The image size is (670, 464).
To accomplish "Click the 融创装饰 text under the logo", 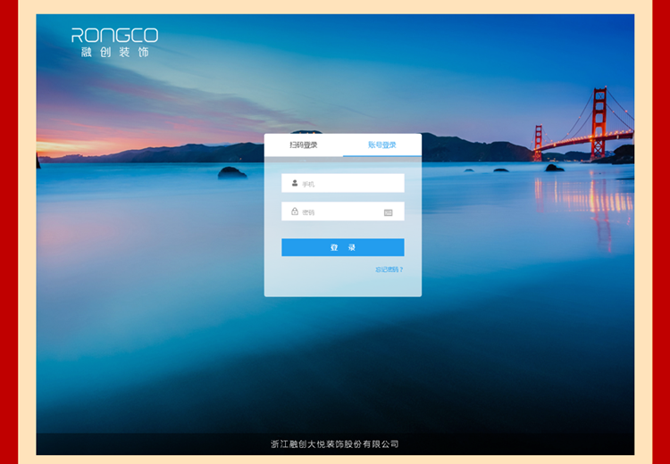I will tap(114, 52).
